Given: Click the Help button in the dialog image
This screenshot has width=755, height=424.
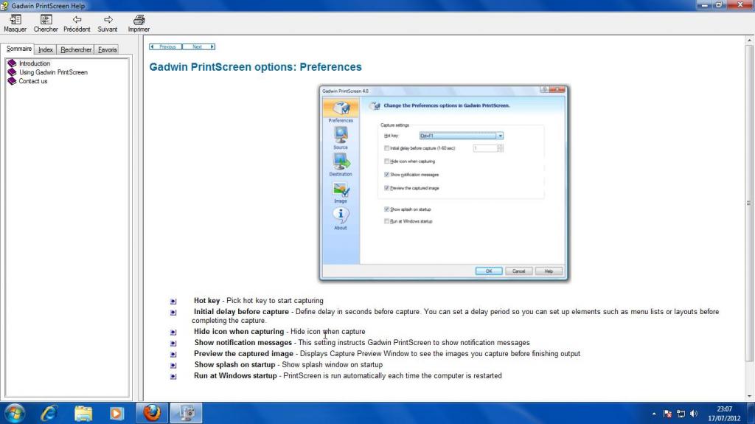Looking at the screenshot, I should pyautogui.click(x=549, y=271).
